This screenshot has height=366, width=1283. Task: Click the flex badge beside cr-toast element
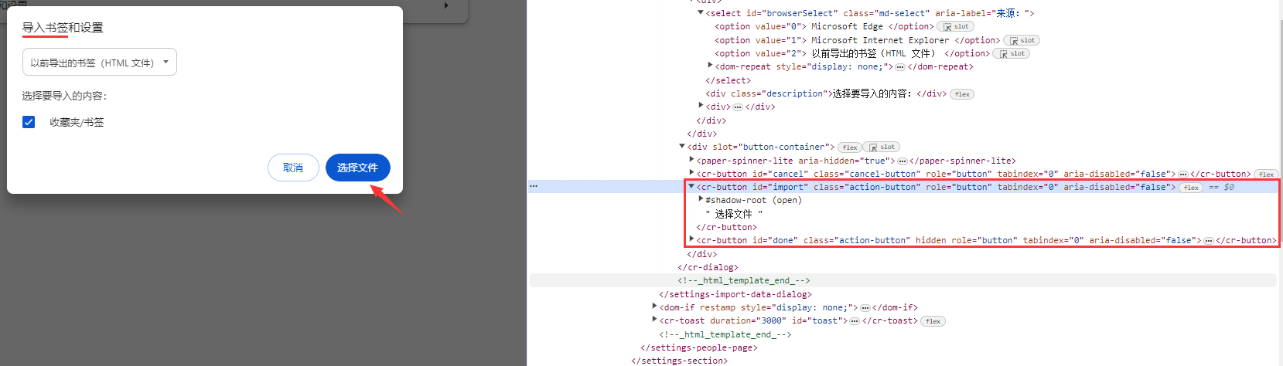933,321
